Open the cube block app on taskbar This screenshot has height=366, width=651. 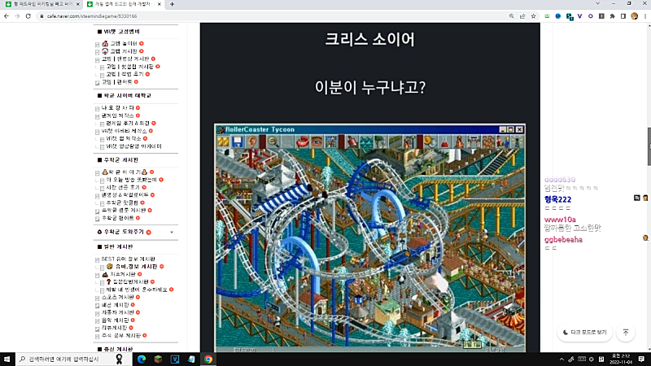(158, 359)
